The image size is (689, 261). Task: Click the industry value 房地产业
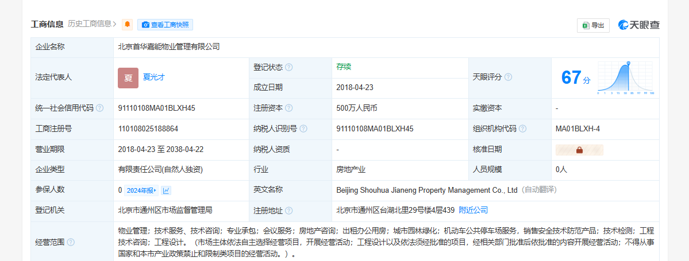[x=351, y=169]
